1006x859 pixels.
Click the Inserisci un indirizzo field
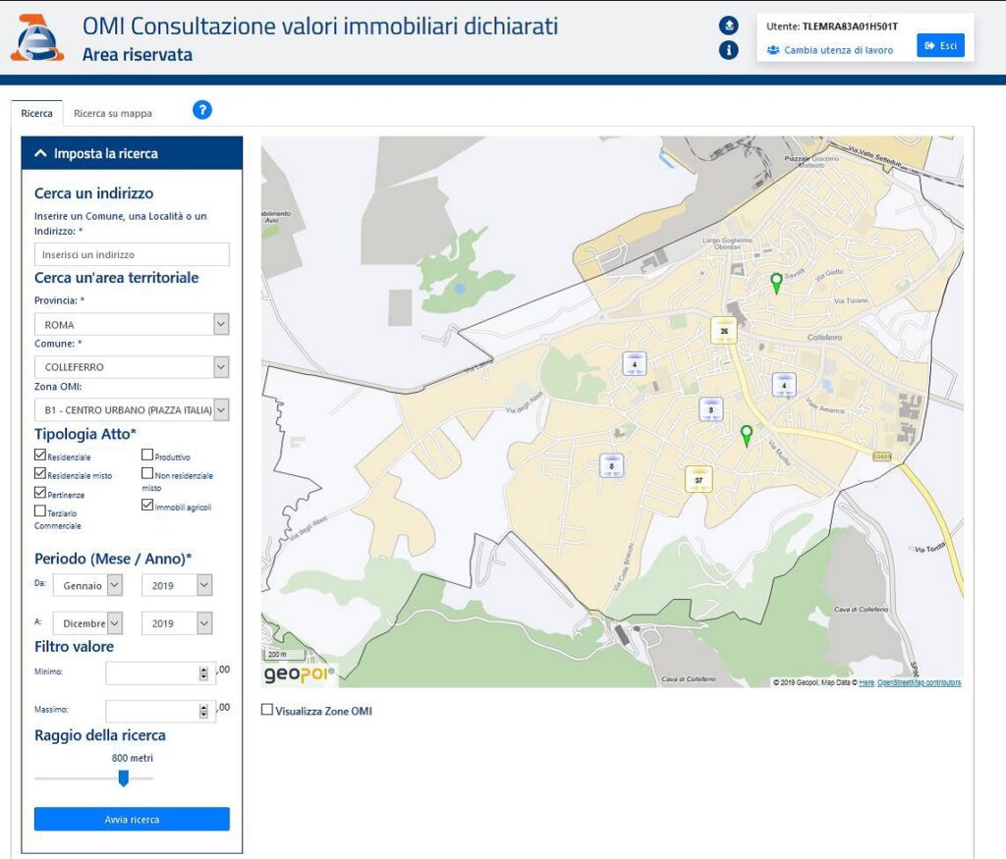tap(132, 254)
